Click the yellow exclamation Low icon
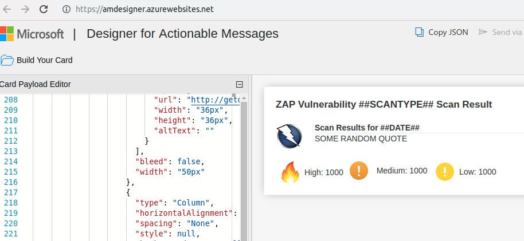The height and width of the screenshot is (241, 524). (445, 172)
